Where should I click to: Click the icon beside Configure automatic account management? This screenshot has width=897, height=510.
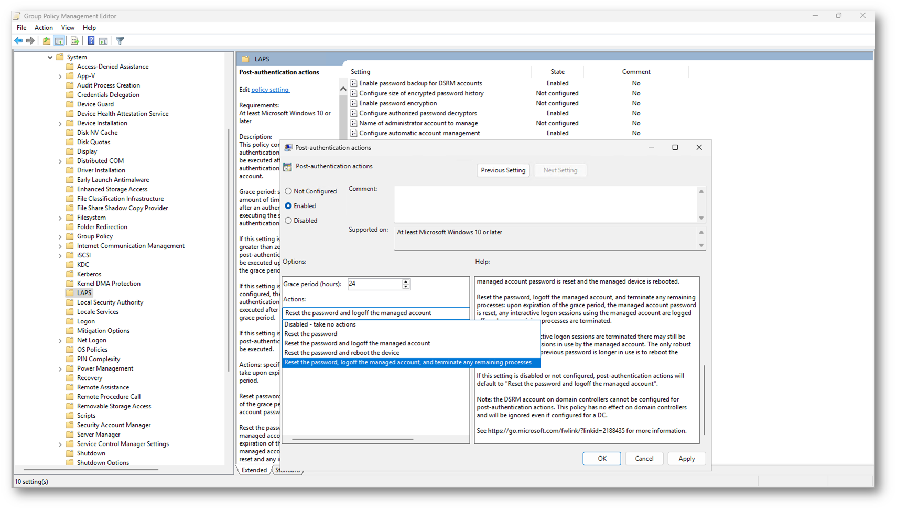point(354,133)
